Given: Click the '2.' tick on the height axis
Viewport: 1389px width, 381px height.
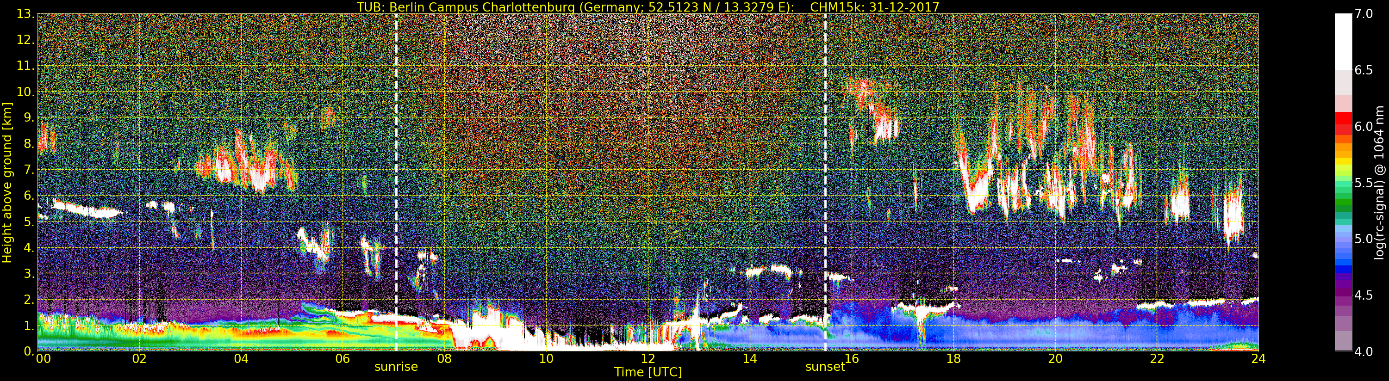Looking at the screenshot, I should pyautogui.click(x=29, y=299).
